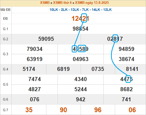Select seventh prize number 06

[x=132, y=110]
